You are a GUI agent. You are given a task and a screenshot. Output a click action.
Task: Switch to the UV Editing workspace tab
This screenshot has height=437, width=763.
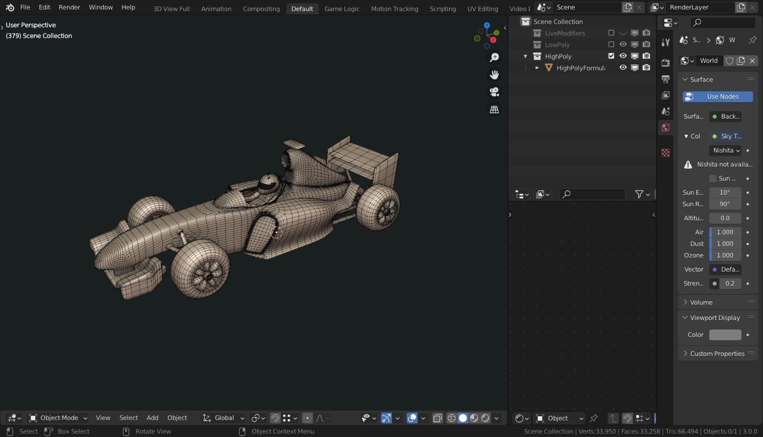482,9
